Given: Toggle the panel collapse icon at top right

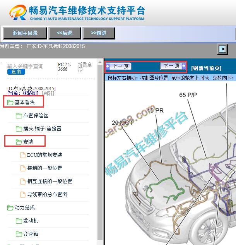Looking at the screenshot, I should point(222,49).
